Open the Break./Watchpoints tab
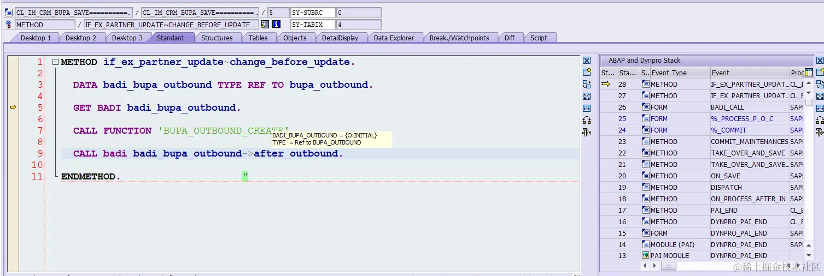This screenshot has height=276, width=824. coord(459,38)
